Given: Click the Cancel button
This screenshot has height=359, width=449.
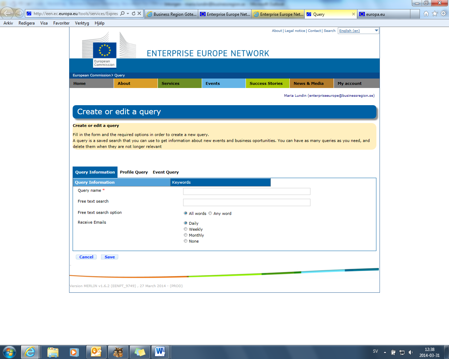Looking at the screenshot, I should 86,257.
